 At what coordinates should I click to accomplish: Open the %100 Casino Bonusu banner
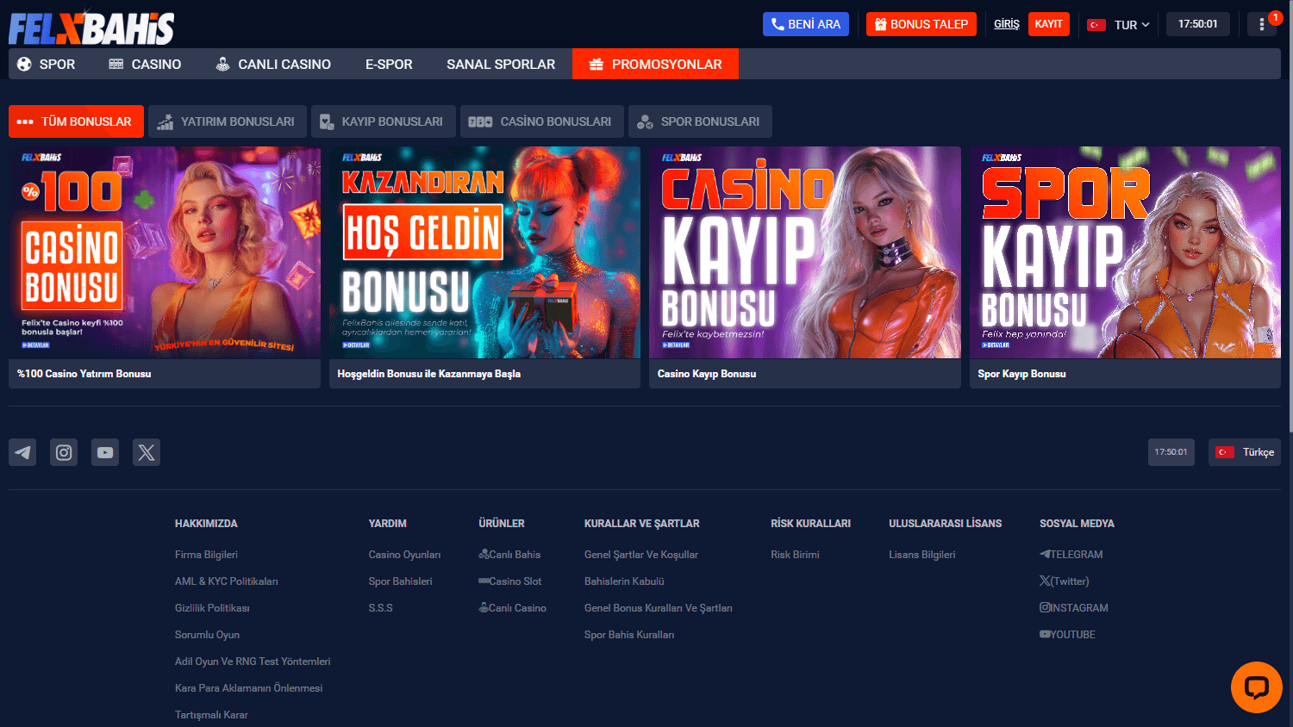[165, 252]
